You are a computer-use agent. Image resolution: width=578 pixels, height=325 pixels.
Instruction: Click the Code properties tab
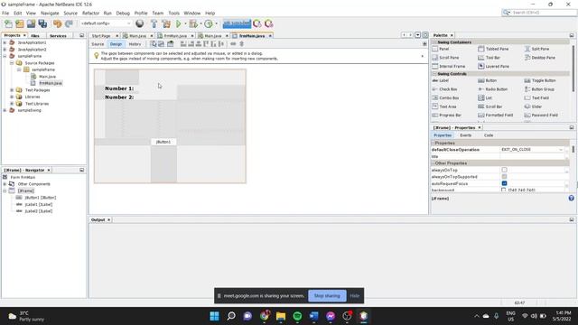tap(489, 135)
